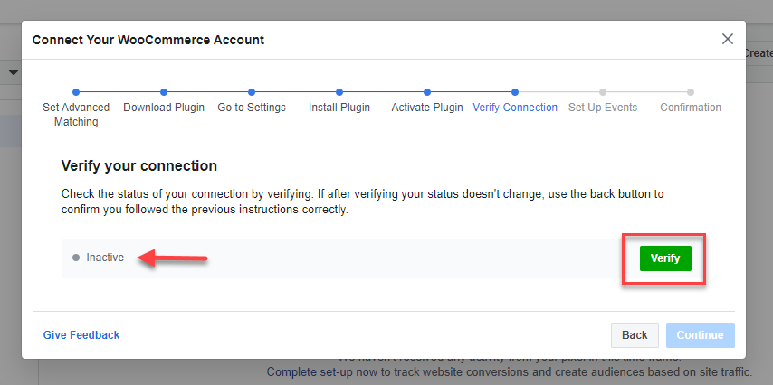Close the Connect Your WooCommerce Account dialog
Image resolution: width=773 pixels, height=385 pixels.
pos(728,40)
